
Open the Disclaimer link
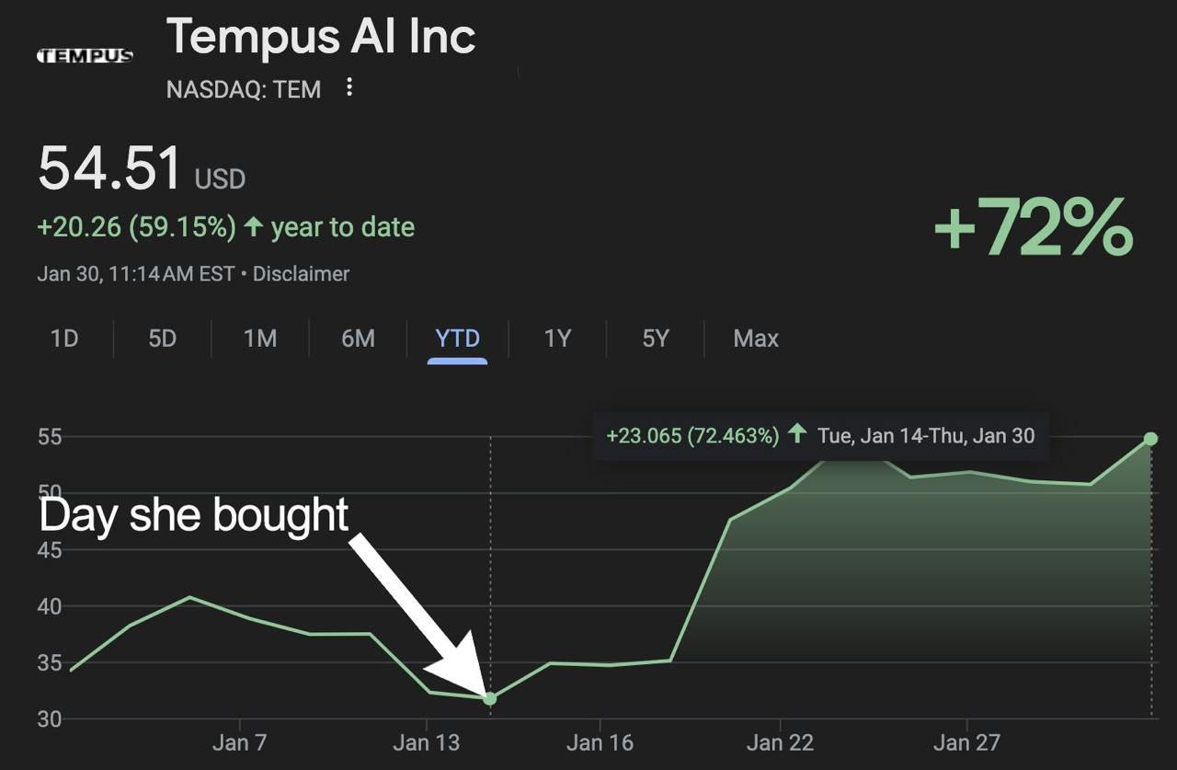point(301,274)
